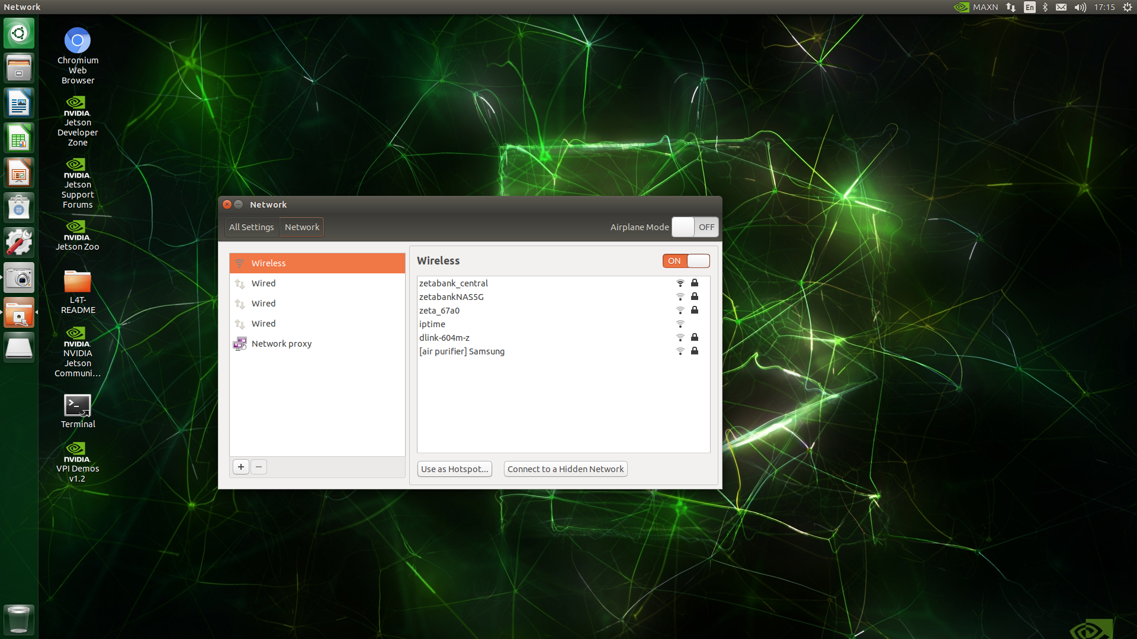Open Jetson Support Forums desktop shortcut
This screenshot has width=1137, height=639.
(x=78, y=183)
